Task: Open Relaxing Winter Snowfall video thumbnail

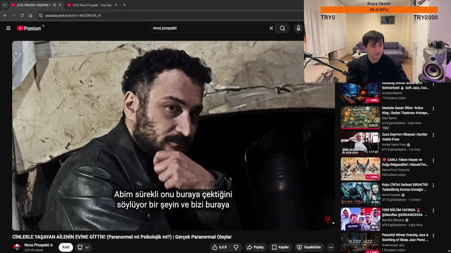Action: pos(360,93)
